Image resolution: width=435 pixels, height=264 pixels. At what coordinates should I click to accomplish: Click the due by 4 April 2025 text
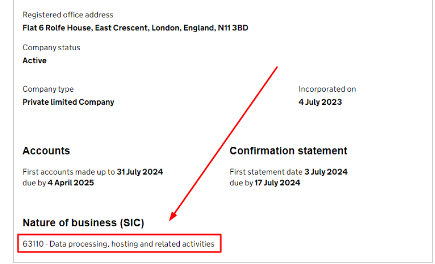click(x=58, y=183)
